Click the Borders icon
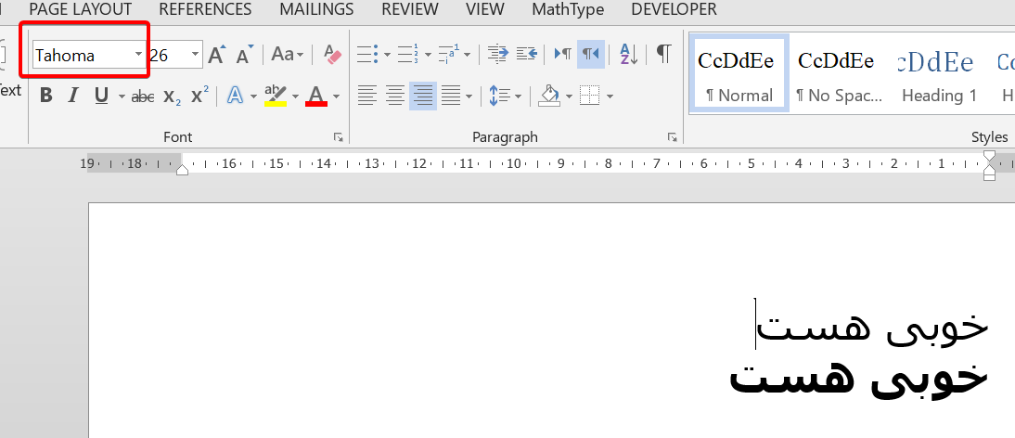The height and width of the screenshot is (438, 1015). [x=590, y=96]
